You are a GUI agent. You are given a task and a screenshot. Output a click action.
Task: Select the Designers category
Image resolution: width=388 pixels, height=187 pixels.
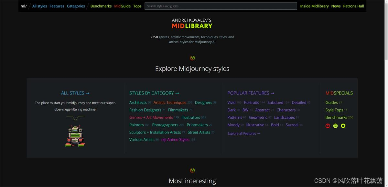click(204, 103)
